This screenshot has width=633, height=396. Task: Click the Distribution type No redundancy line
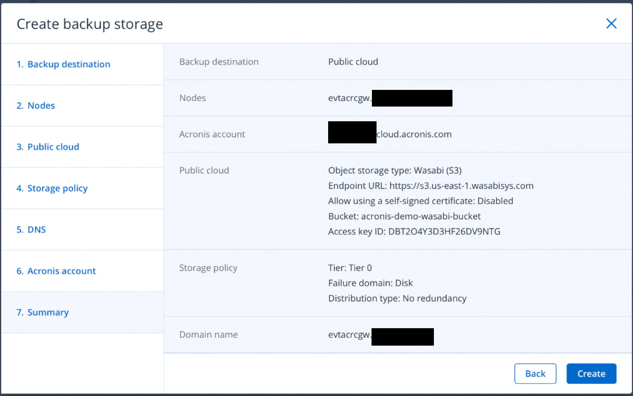pyautogui.click(x=397, y=298)
